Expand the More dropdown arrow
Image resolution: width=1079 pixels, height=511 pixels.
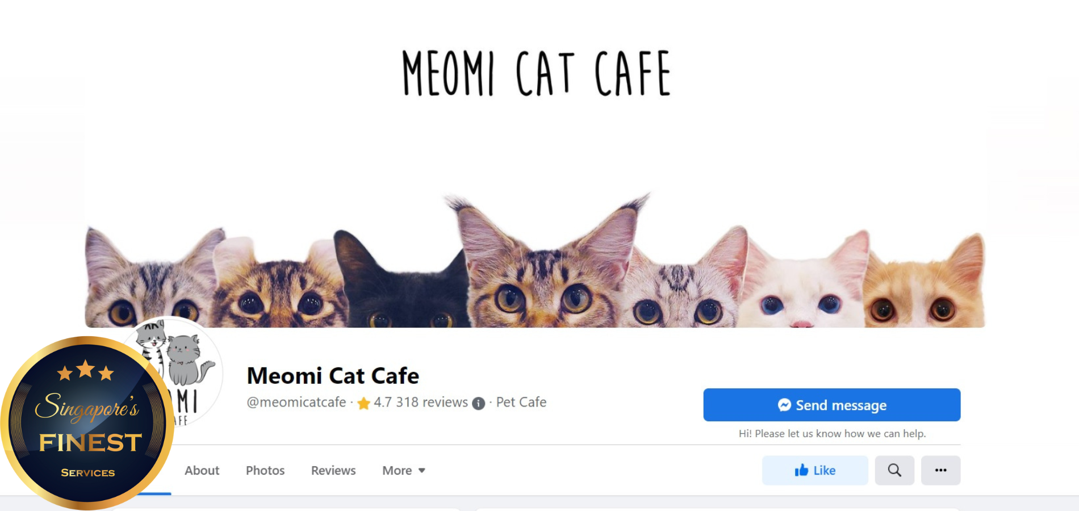click(422, 471)
